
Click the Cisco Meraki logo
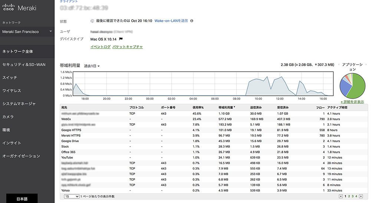pyautogui.click(x=19, y=7)
